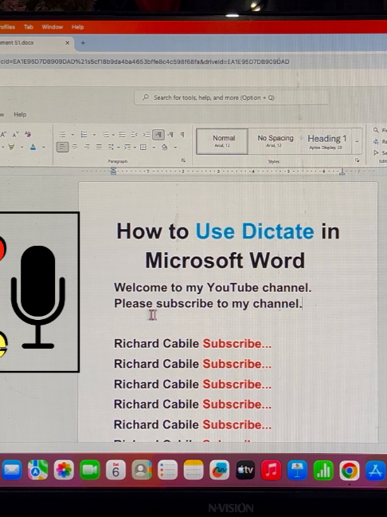Click the grow font size icon
Screen dimensions: 387x517
(4, 135)
